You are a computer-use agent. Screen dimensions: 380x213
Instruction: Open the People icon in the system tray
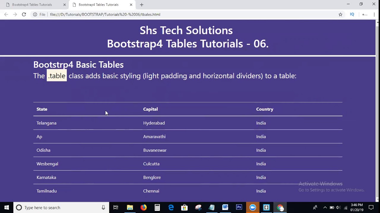pos(315,207)
